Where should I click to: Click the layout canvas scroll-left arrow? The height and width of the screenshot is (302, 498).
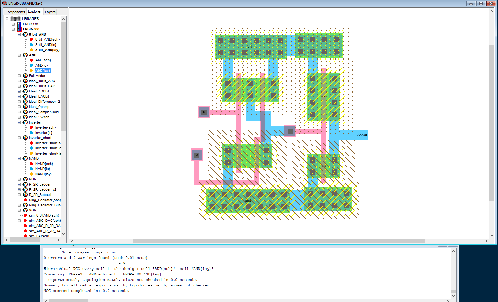click(72, 241)
